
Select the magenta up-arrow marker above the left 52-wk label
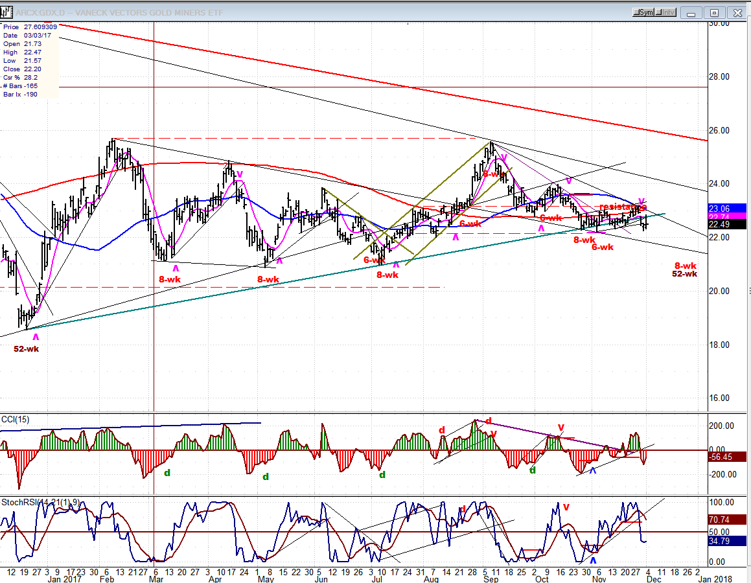pos(36,337)
